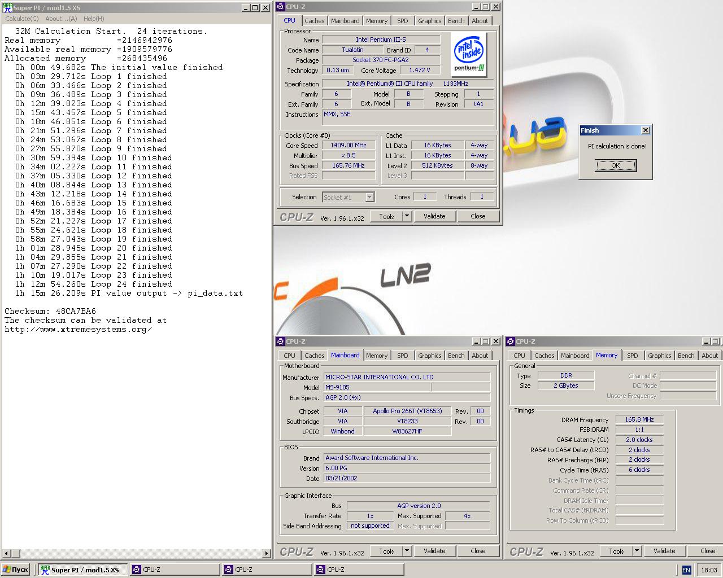Close the Mainboard CPU-Z window via X

pos(495,341)
